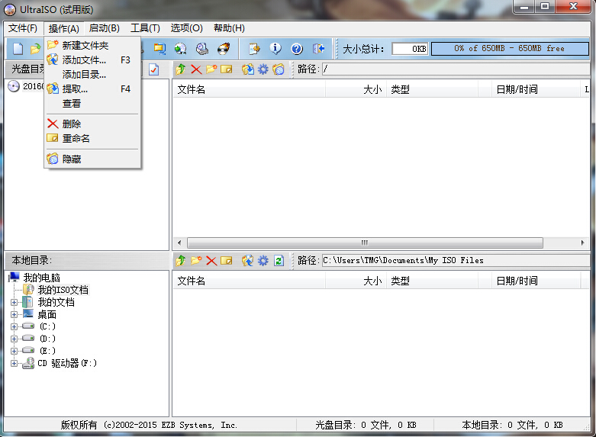Click the notepad with gear toolbar icon
596x437 pixels.
click(x=254, y=49)
